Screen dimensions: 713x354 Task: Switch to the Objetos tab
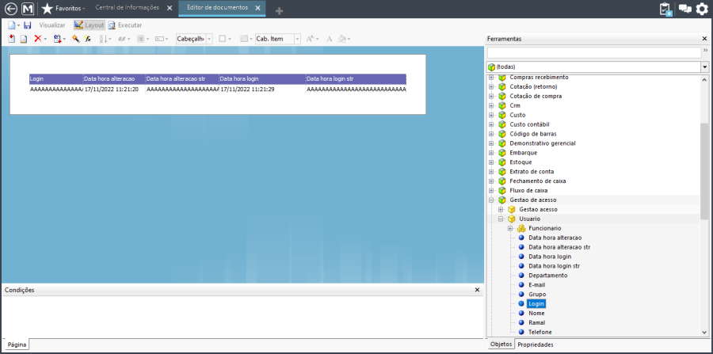pyautogui.click(x=501, y=344)
